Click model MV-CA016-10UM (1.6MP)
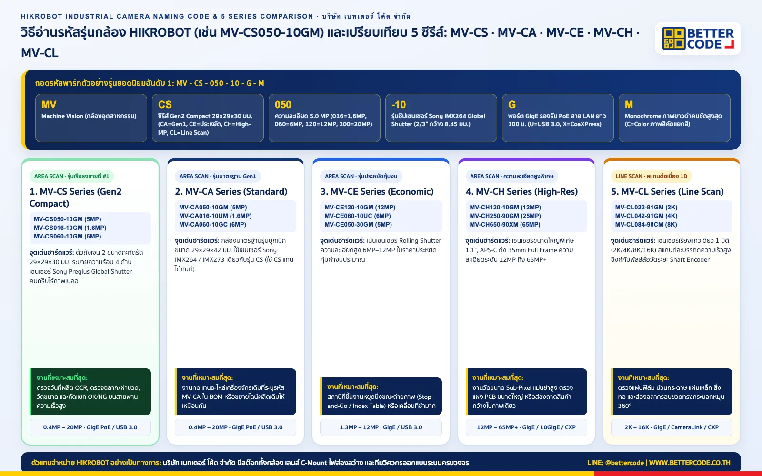The width and height of the screenshot is (762, 476). coord(215,216)
